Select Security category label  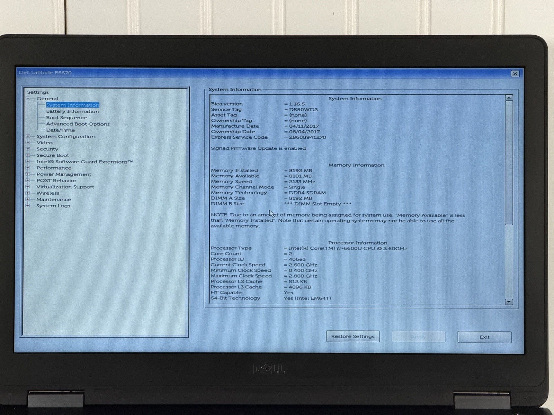point(47,149)
